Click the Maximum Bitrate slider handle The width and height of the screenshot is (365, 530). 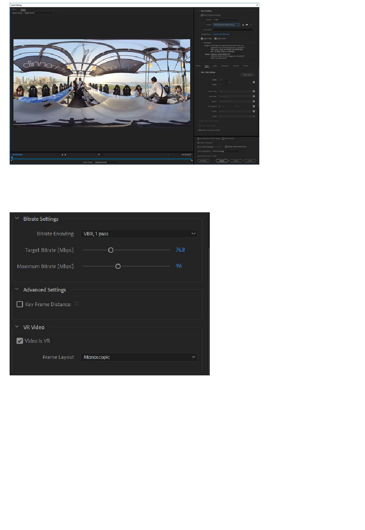click(118, 266)
